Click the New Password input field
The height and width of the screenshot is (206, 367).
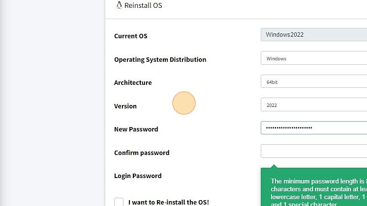coord(314,128)
